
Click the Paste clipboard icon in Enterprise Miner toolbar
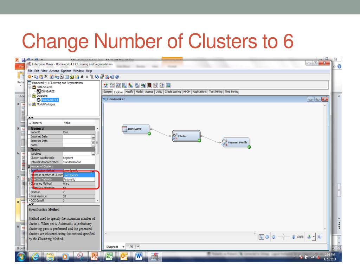41,77
